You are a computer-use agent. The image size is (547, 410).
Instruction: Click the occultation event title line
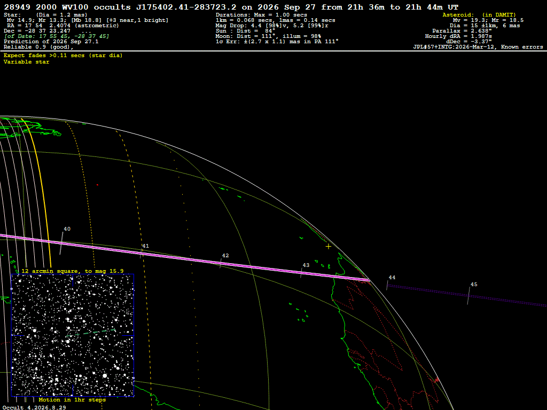[231, 7]
